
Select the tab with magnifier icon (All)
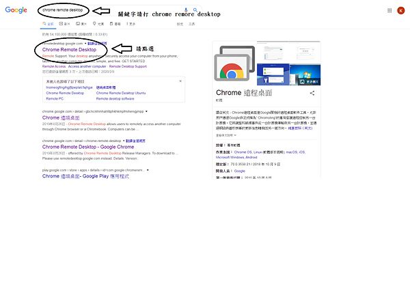(48, 24)
